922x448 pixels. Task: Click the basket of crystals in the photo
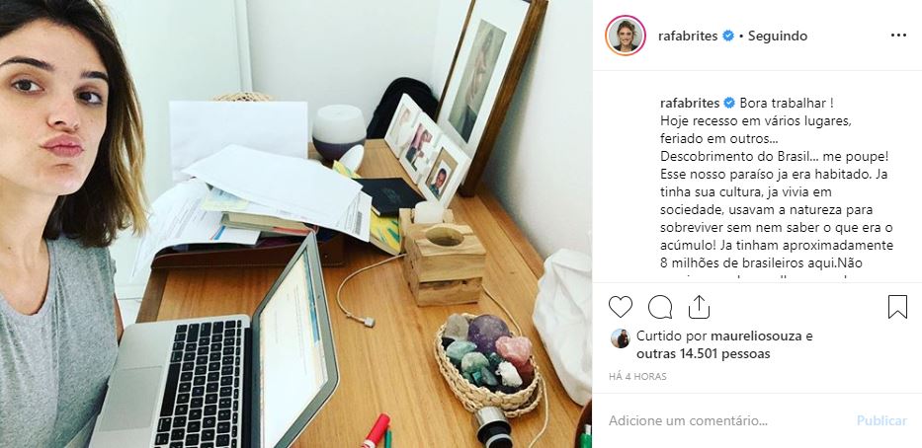coord(487,362)
